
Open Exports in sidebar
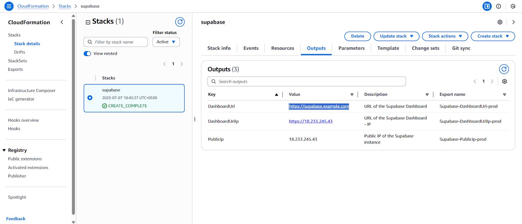point(15,69)
